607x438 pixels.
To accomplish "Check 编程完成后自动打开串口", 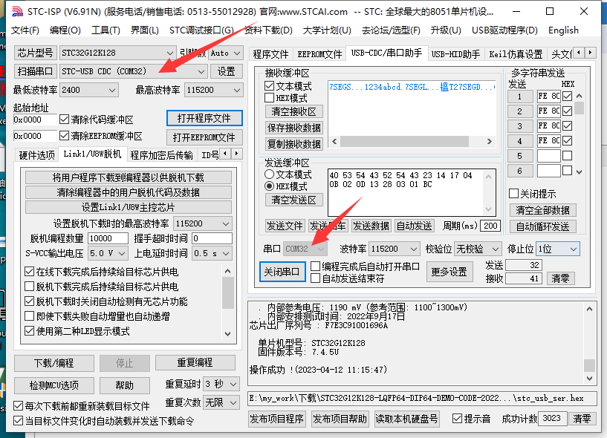I will pyautogui.click(x=316, y=267).
